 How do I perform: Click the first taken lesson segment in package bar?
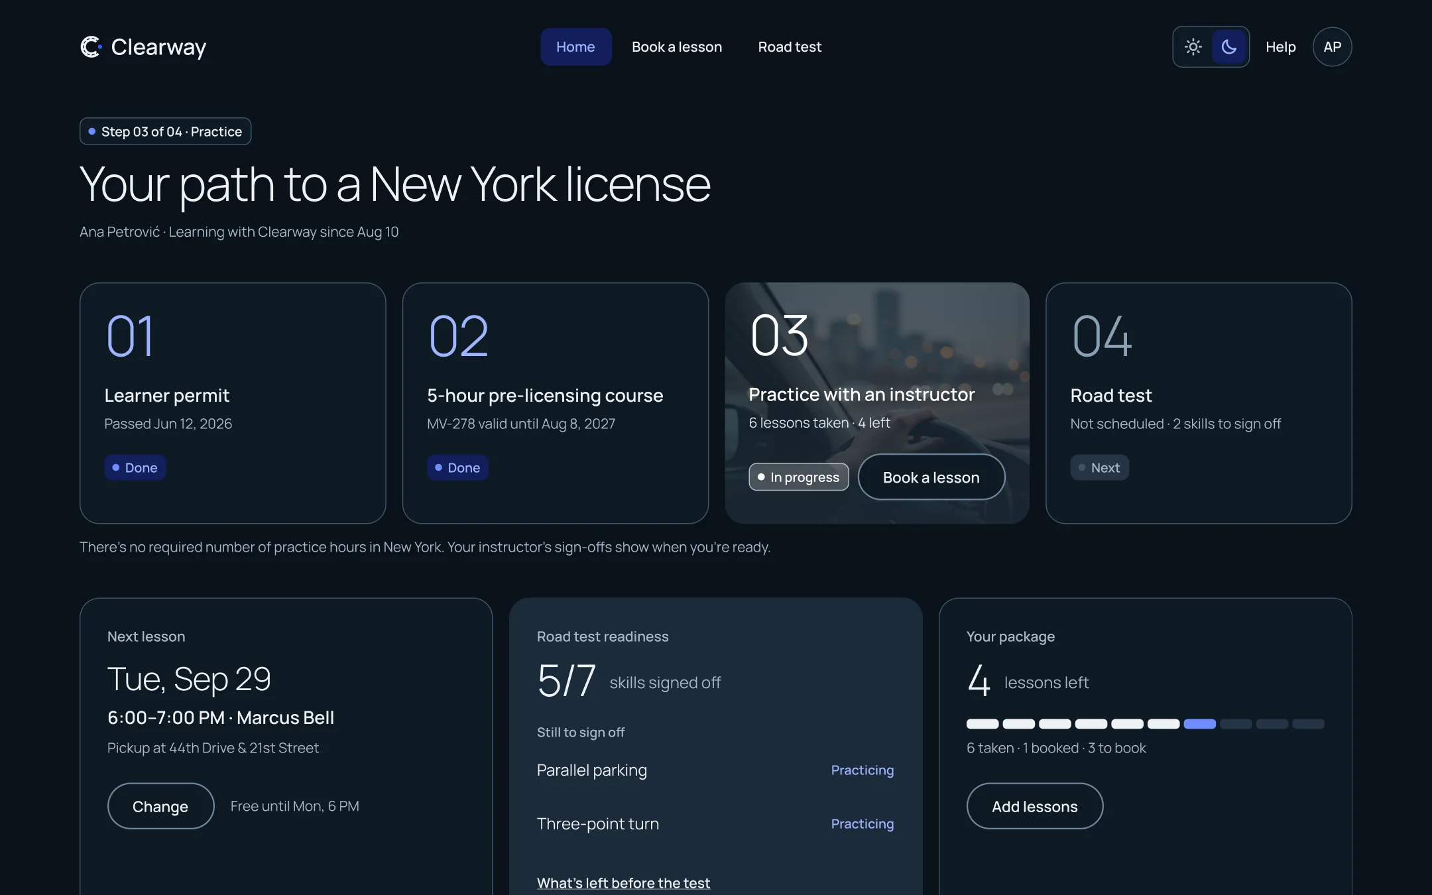coord(983,724)
